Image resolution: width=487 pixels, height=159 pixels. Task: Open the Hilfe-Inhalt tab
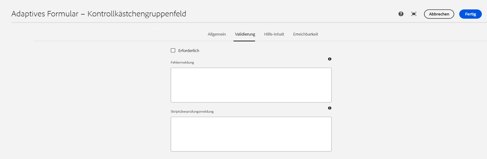click(x=274, y=34)
